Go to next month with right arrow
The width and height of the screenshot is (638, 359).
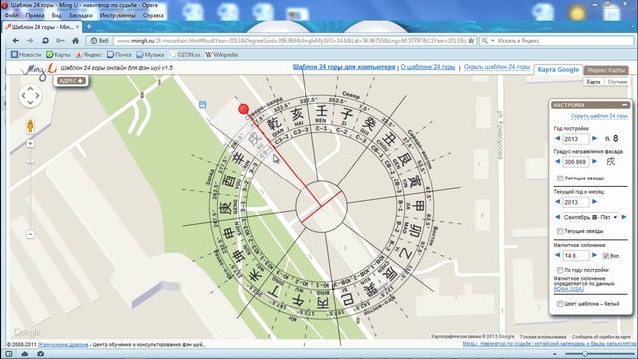(624, 217)
